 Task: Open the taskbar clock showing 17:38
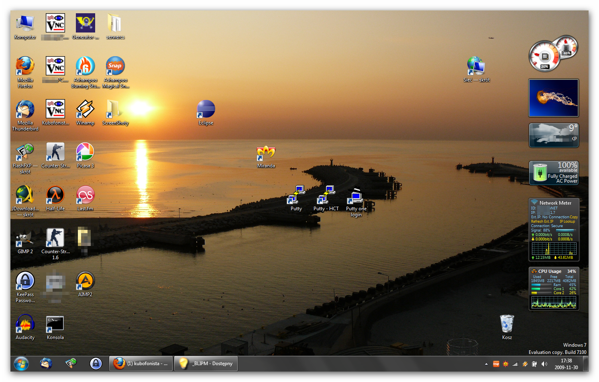click(x=566, y=364)
